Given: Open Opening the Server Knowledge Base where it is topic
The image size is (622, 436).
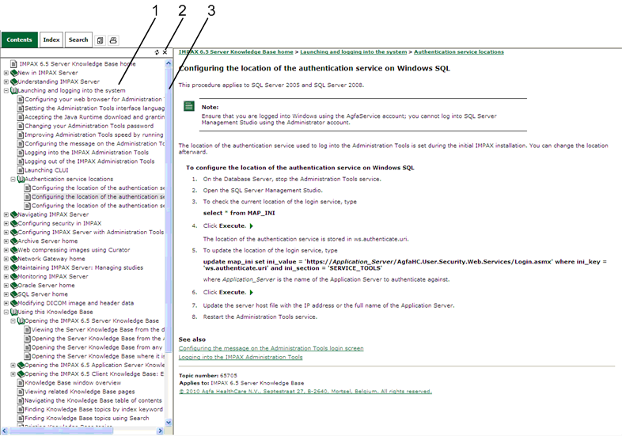Looking at the screenshot, I should point(98,356).
